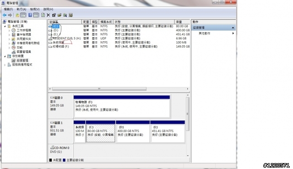The height and width of the screenshot is (169, 293).
Task: Click the Services and Applications icon in the tree
Action: [9, 65]
